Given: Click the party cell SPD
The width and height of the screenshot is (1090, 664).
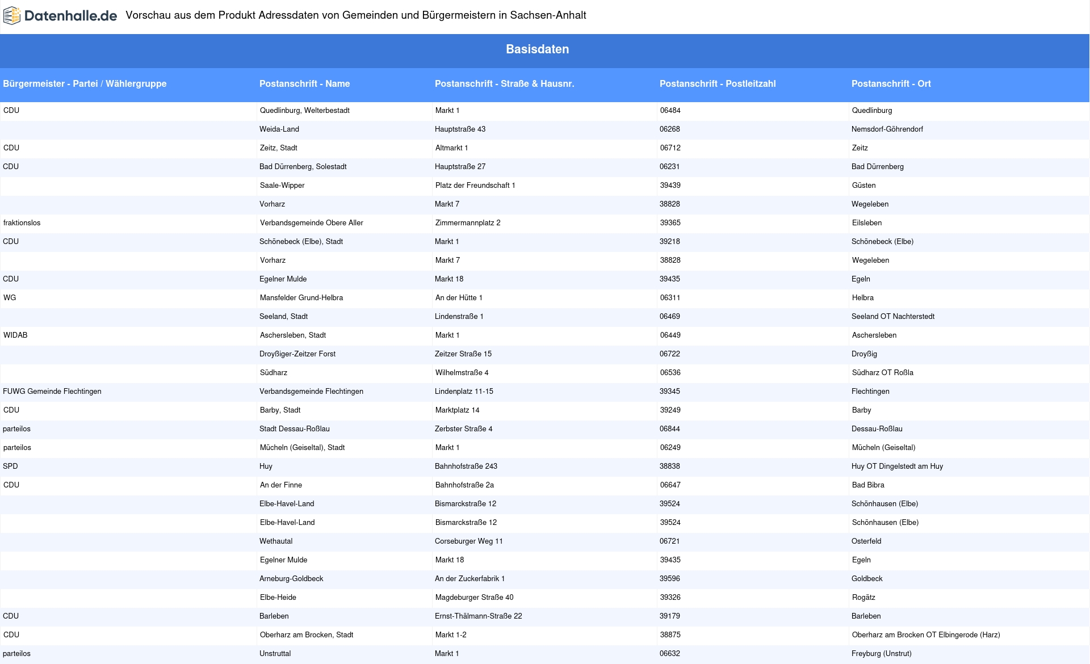Looking at the screenshot, I should (10, 467).
